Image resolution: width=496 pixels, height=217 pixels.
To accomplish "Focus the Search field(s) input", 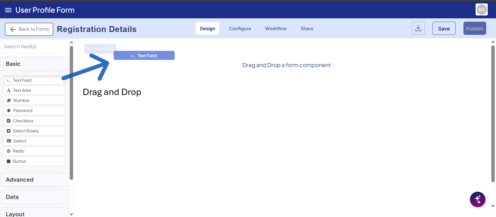I will click(x=34, y=46).
